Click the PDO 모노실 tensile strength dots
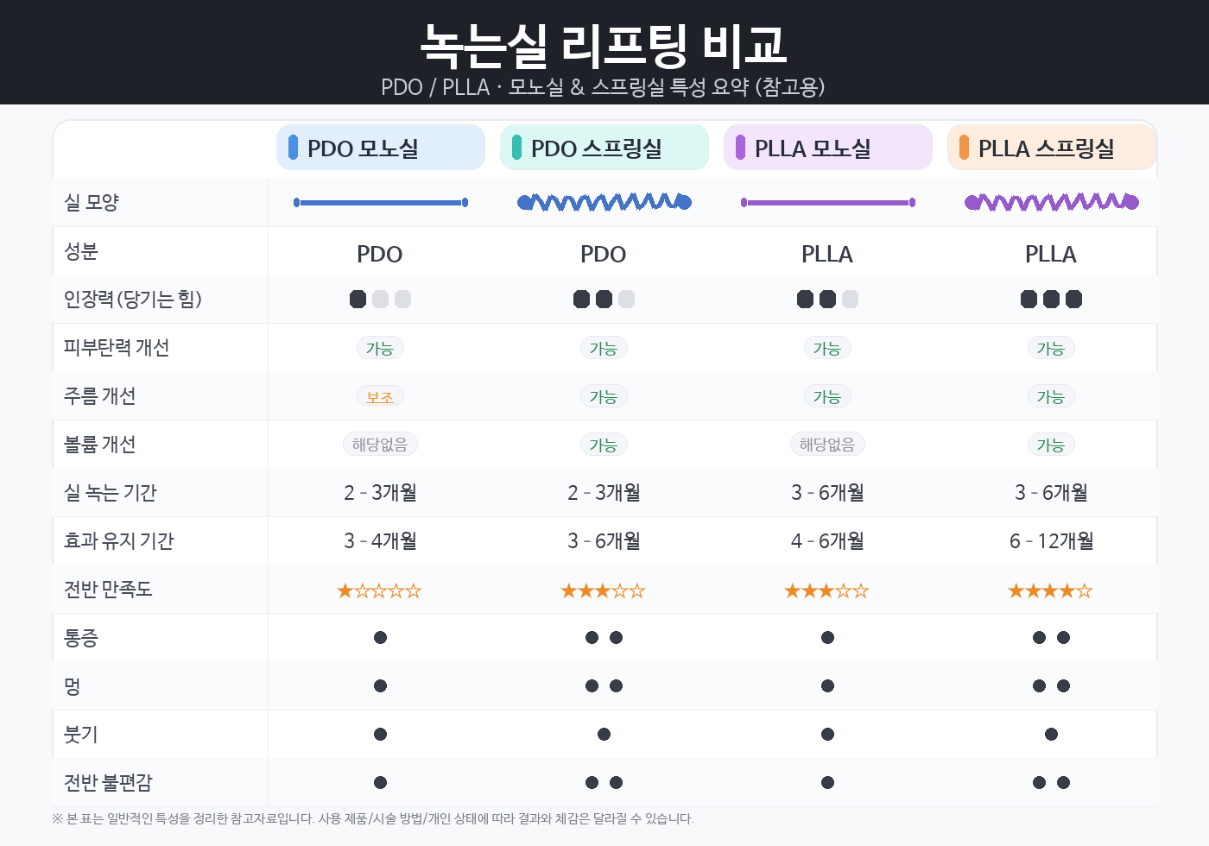The width and height of the screenshot is (1209, 846). pos(380,300)
